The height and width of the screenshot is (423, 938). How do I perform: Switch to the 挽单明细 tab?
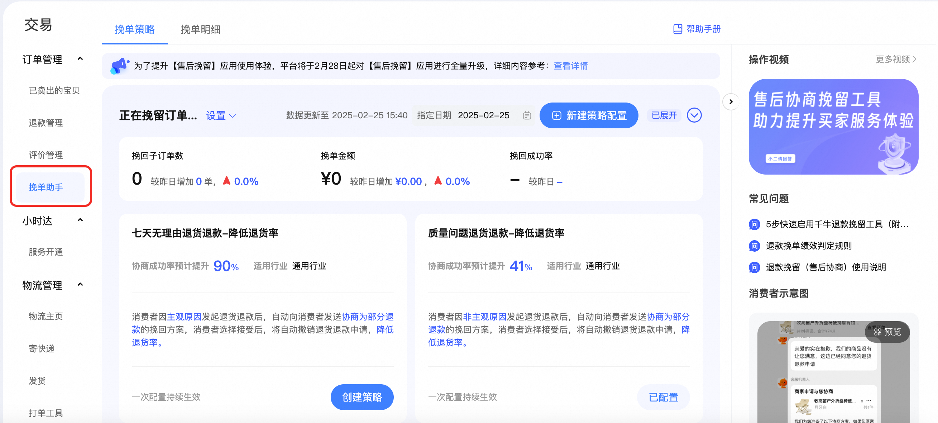tap(200, 30)
